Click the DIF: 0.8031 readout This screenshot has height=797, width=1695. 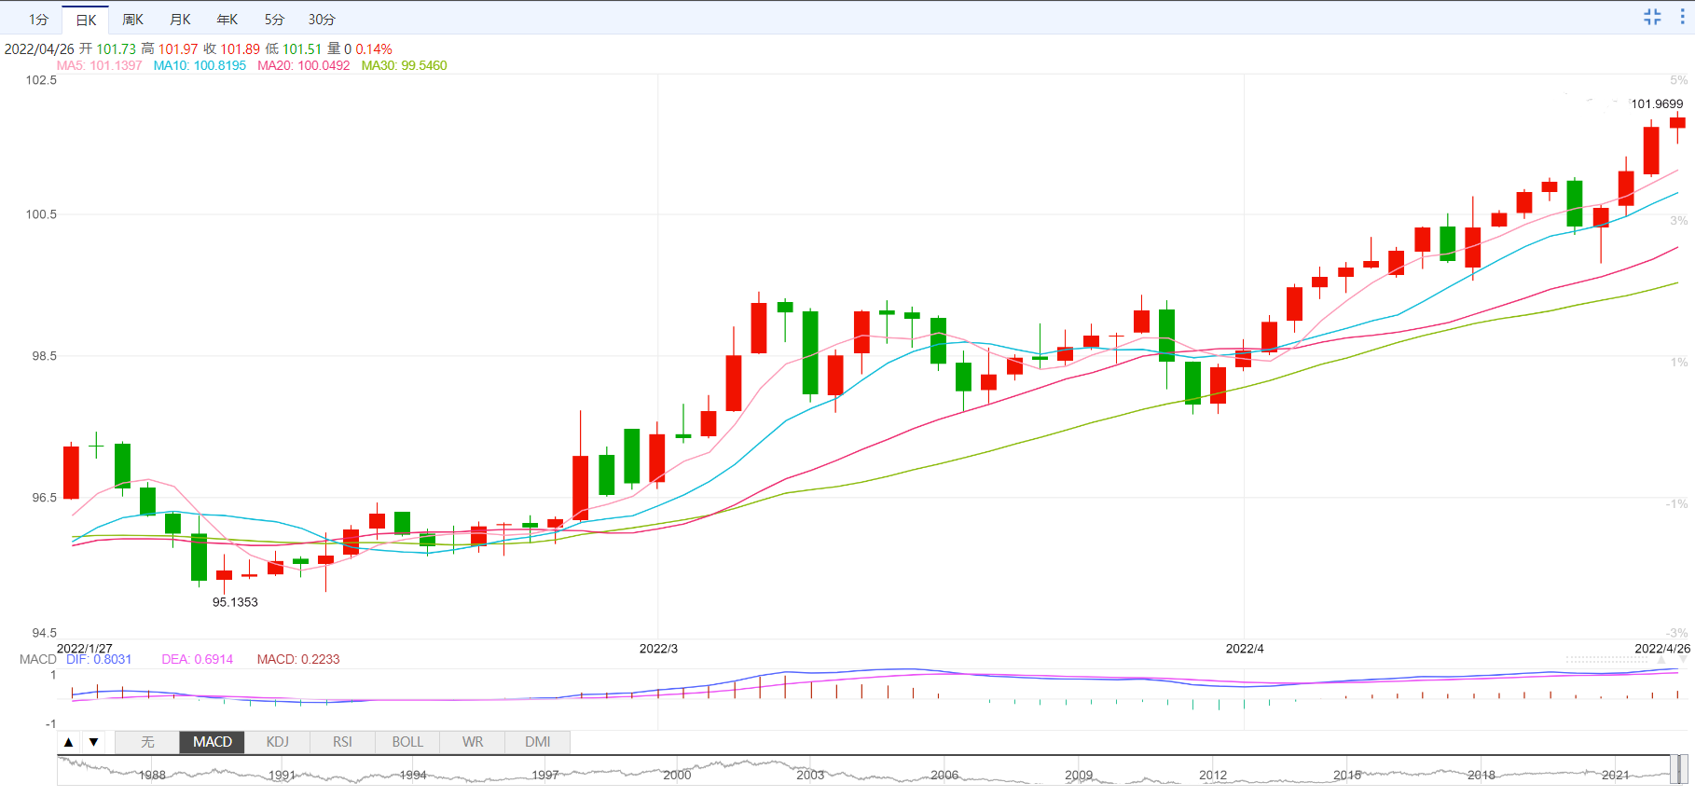pos(99,659)
